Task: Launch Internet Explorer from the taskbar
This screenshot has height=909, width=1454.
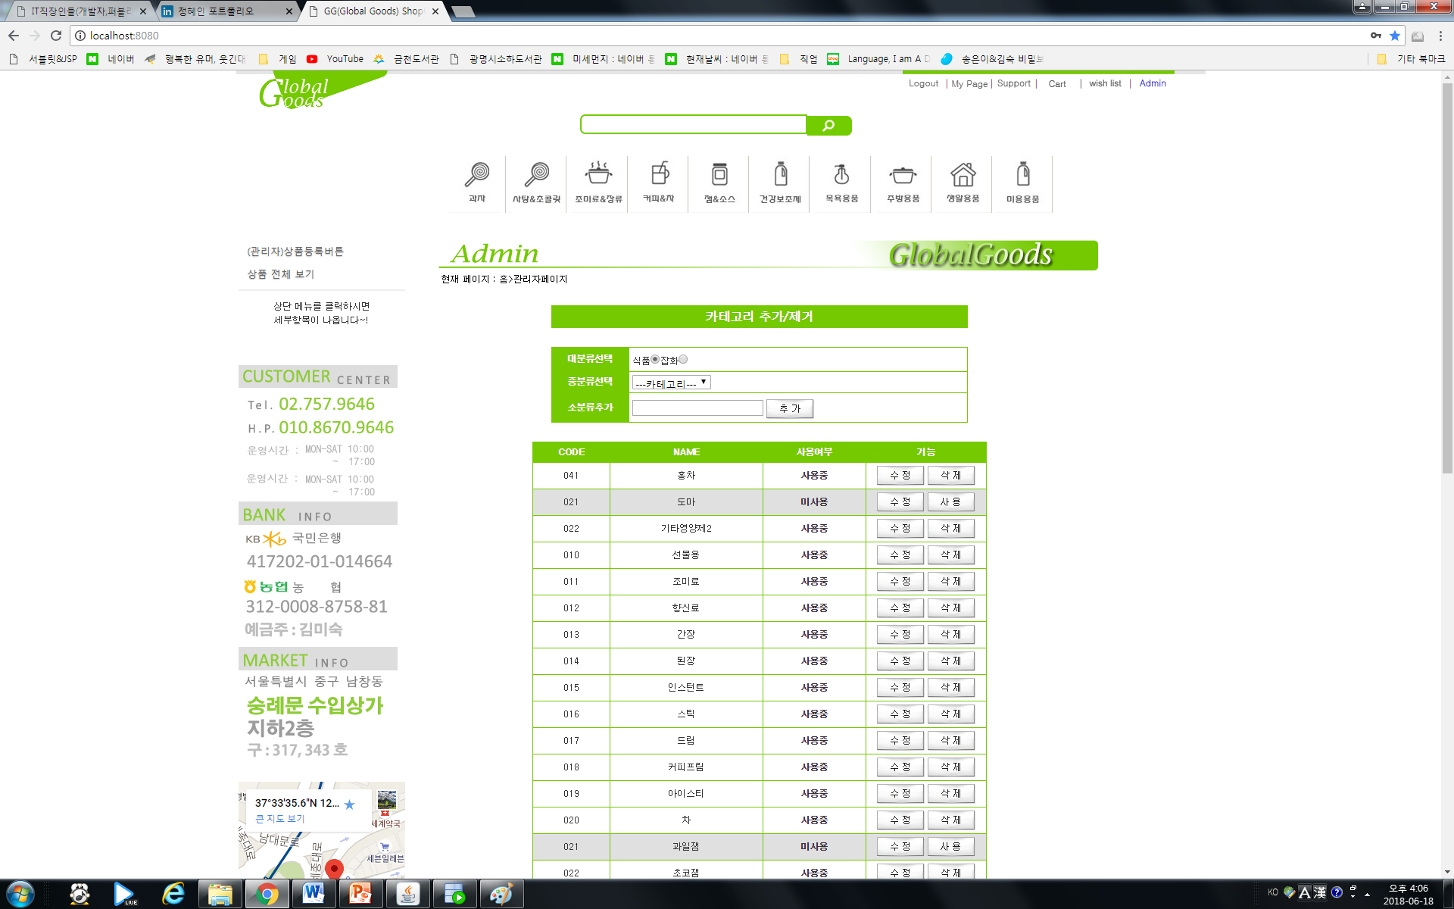Action: [173, 894]
